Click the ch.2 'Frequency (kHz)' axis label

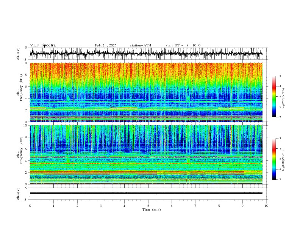tap(21, 150)
